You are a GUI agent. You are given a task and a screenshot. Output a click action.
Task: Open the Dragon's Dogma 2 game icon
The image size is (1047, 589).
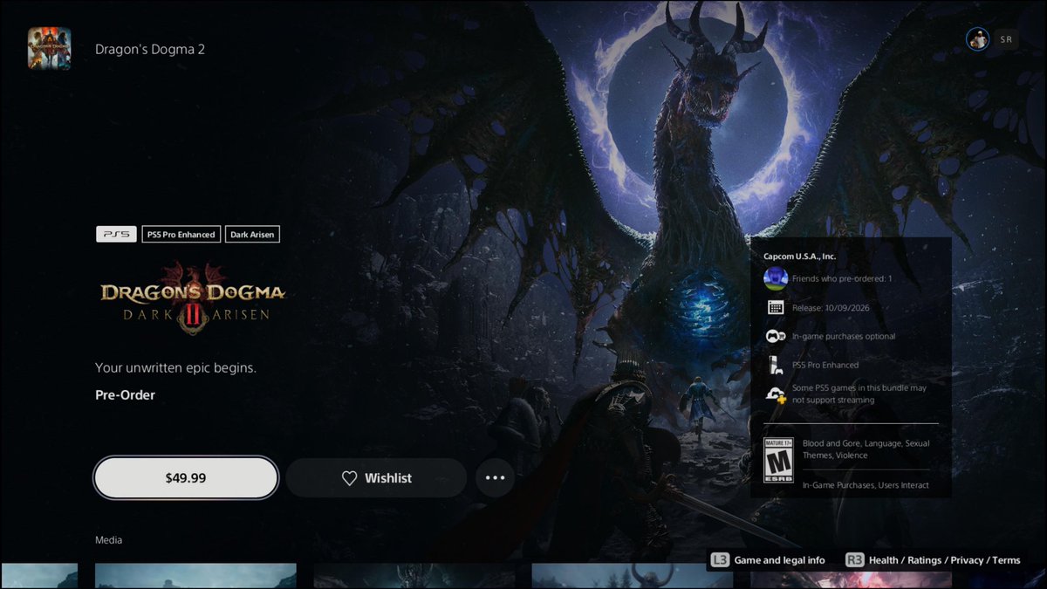tap(49, 49)
